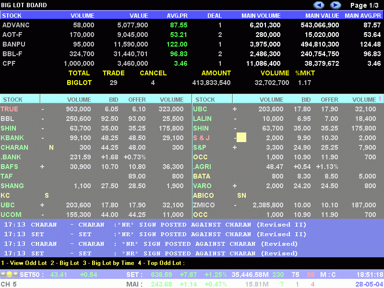This screenshot has height=288, width=384.
Task: Click the MAIN VOLUME column header
Action: [261, 16]
